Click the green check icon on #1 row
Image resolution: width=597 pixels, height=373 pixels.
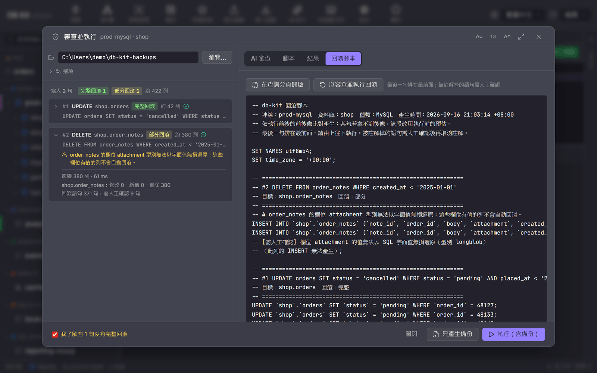[186, 106]
